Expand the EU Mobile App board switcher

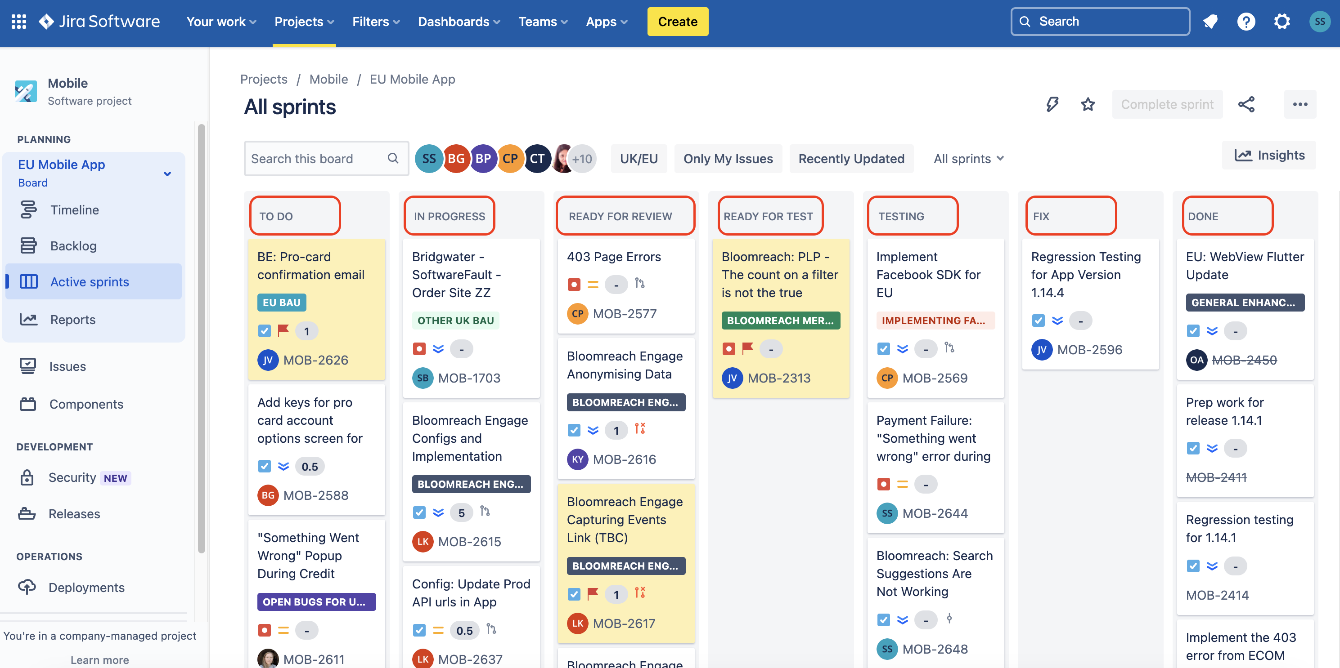[167, 174]
